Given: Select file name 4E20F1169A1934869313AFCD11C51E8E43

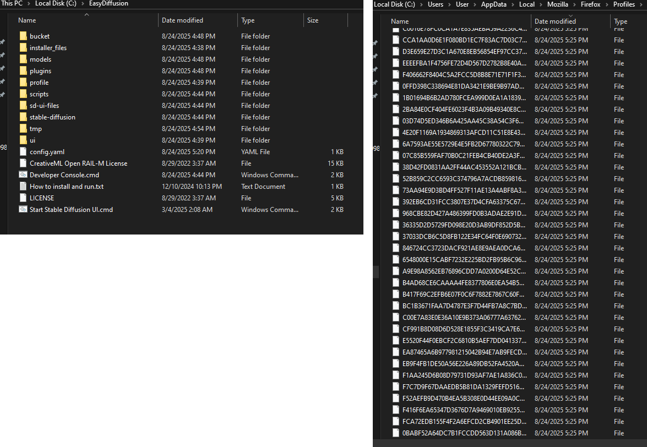Looking at the screenshot, I should pyautogui.click(x=464, y=132).
